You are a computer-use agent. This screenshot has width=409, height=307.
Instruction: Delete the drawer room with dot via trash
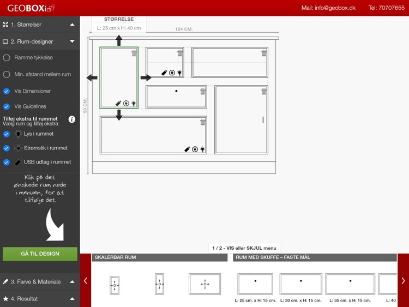pyautogui.click(x=203, y=92)
